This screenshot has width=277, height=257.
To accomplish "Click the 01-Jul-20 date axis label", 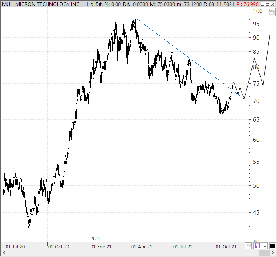I will pos(15,246).
